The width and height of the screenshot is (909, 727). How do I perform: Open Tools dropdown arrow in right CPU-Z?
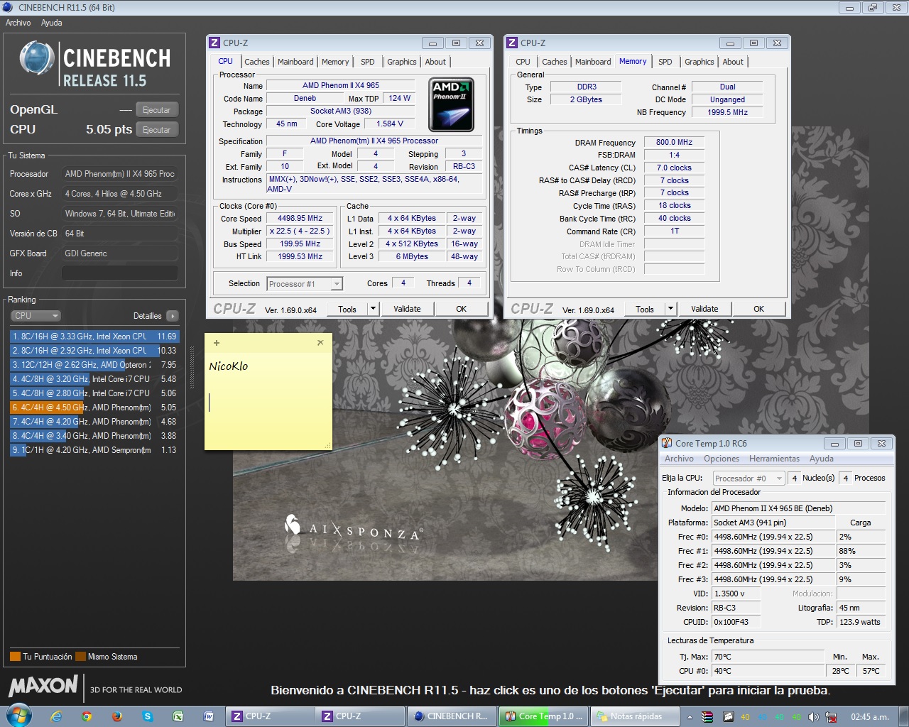(x=670, y=309)
